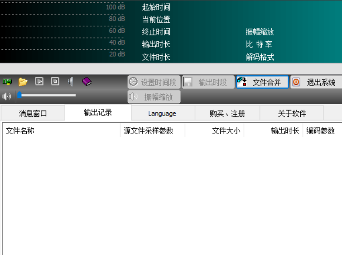Click the 振幅缩放 label in display panel
The width and height of the screenshot is (342, 255).
260,32
